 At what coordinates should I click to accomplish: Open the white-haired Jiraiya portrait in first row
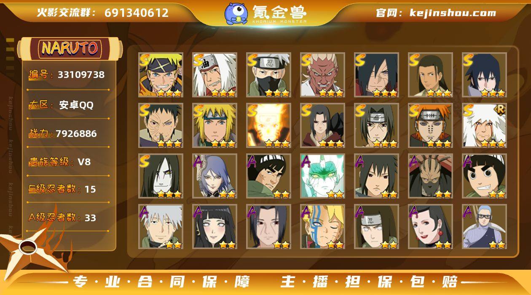pyautogui.click(x=215, y=75)
